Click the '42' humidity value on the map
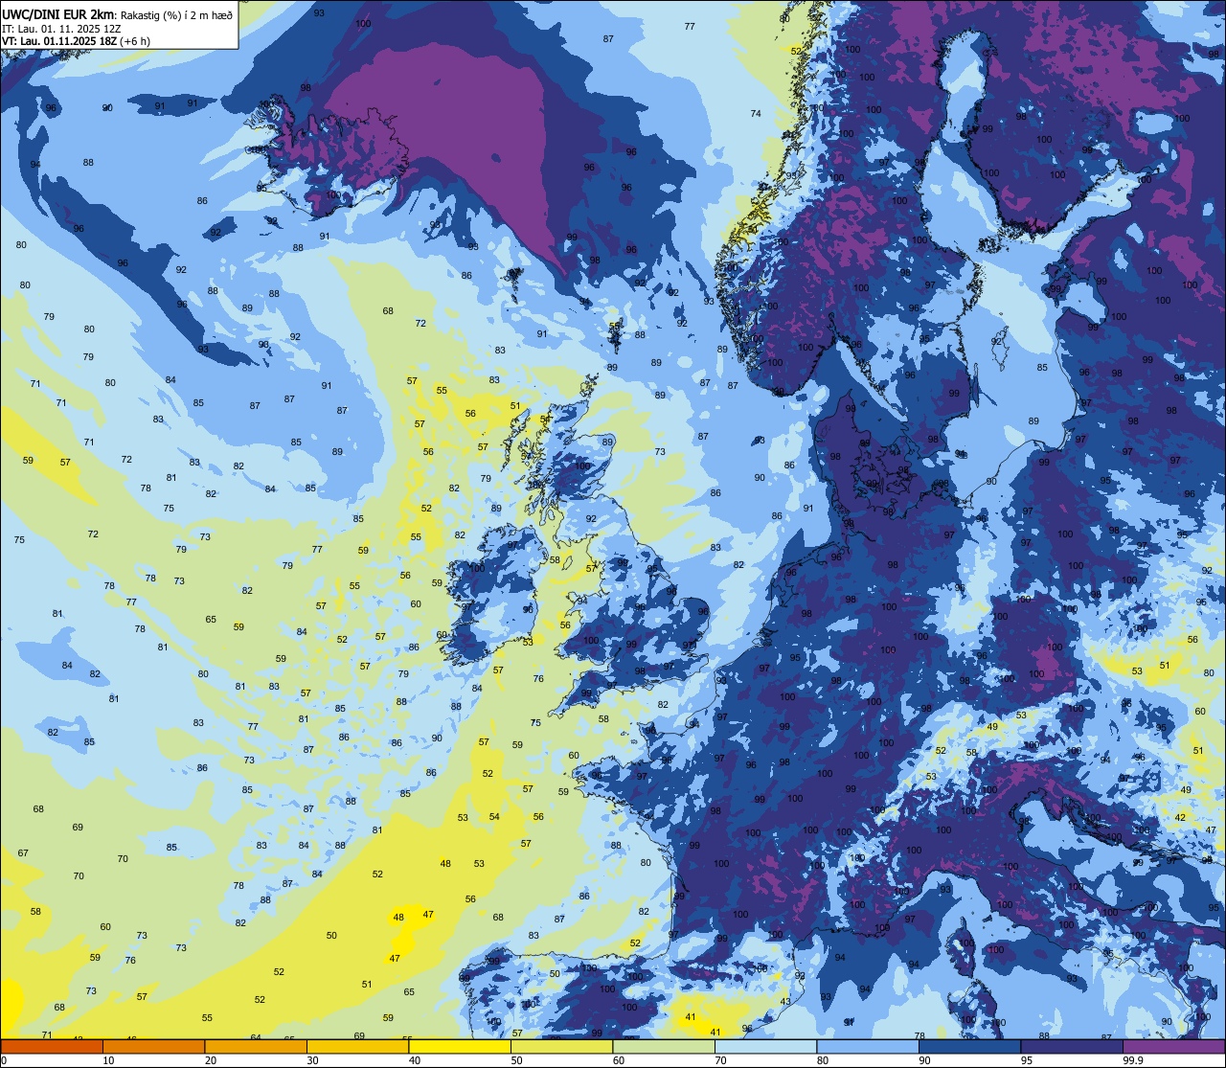This screenshot has height=1068, width=1226. [1180, 818]
